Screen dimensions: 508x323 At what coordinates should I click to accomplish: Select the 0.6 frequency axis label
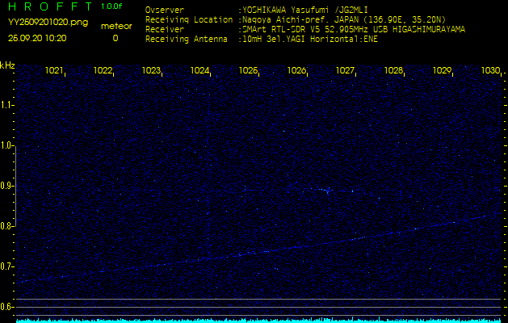pyautogui.click(x=7, y=307)
